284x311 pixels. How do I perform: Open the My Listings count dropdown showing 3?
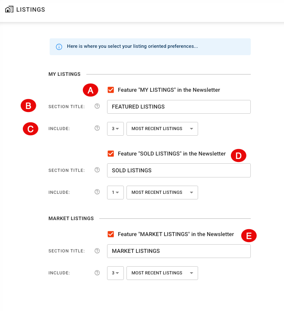[x=116, y=129]
